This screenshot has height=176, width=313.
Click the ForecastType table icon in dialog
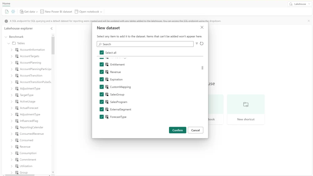pyautogui.click(x=107, y=117)
